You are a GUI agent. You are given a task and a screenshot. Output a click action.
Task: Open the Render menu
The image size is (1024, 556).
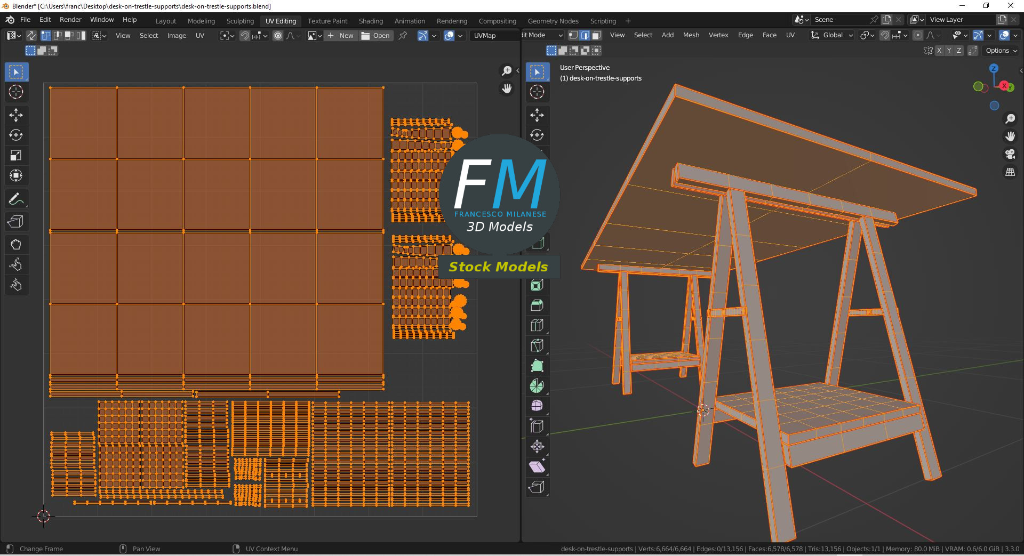(70, 20)
